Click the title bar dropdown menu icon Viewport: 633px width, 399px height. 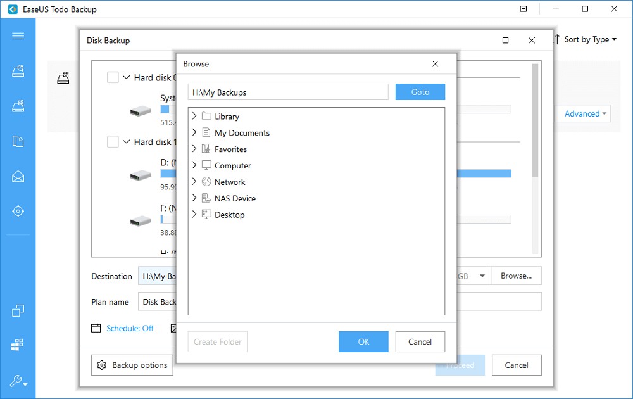523,9
